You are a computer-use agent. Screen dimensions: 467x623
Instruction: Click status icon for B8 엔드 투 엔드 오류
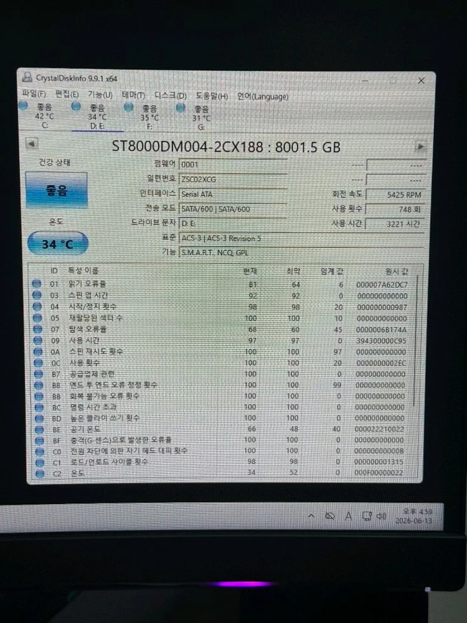pos(39,385)
